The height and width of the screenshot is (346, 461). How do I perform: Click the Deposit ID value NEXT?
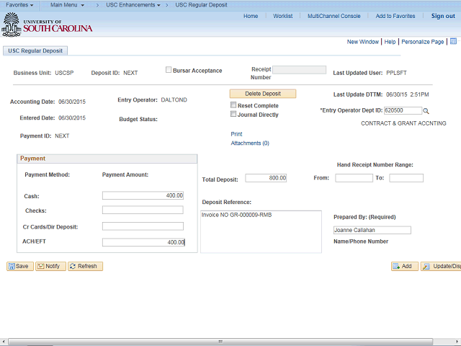coord(130,73)
